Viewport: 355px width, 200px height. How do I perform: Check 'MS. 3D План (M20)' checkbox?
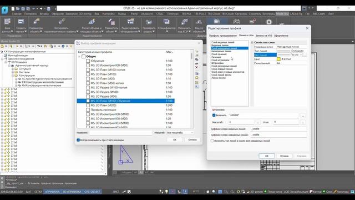pyautogui.click(x=88, y=79)
